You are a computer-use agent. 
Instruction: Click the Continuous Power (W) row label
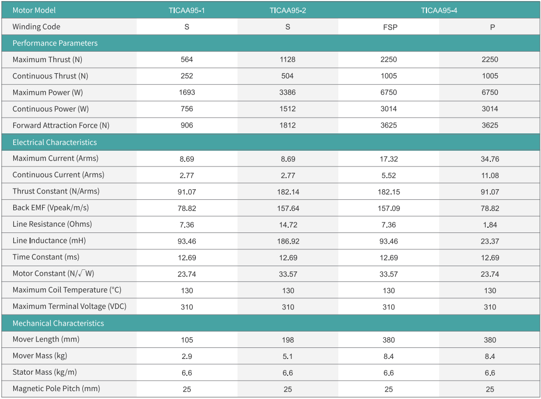coord(51,109)
